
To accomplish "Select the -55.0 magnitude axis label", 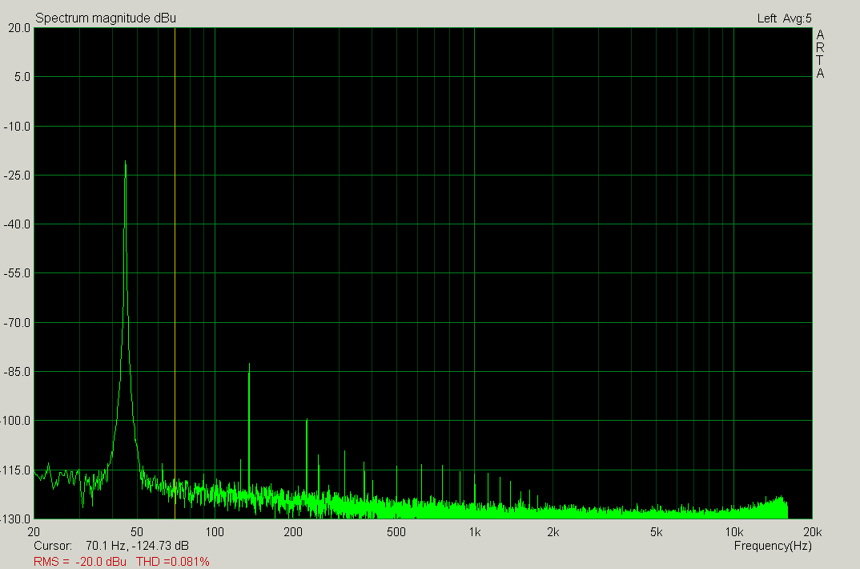I will click(17, 273).
